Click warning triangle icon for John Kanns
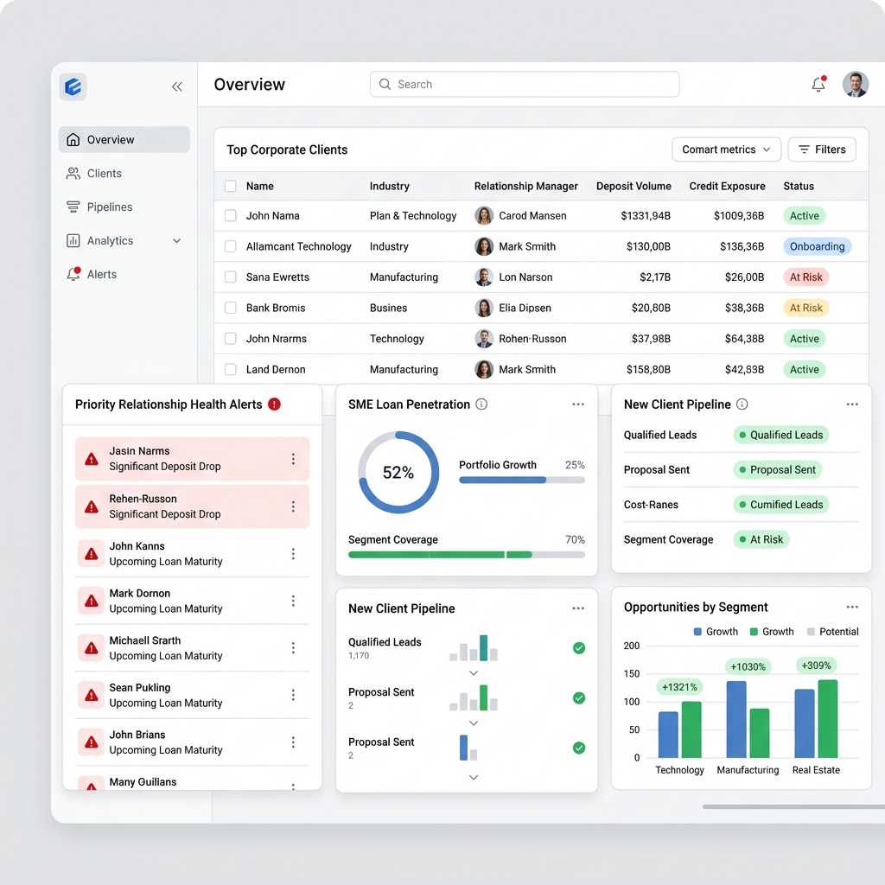The width and height of the screenshot is (885, 885). (x=92, y=554)
